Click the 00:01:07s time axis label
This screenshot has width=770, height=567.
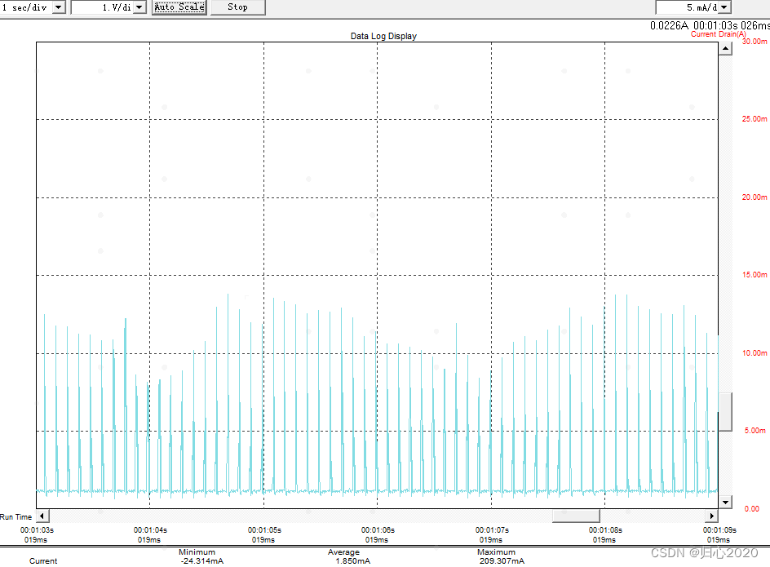point(492,530)
